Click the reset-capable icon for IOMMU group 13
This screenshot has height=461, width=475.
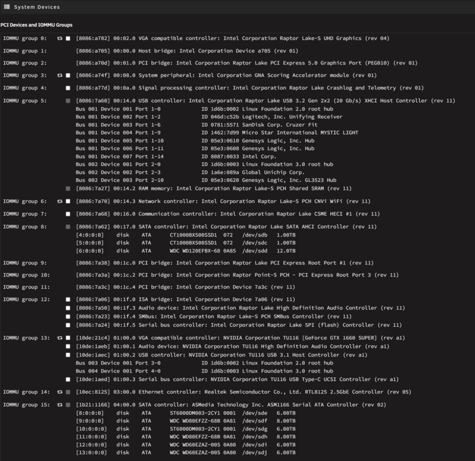[60, 338]
